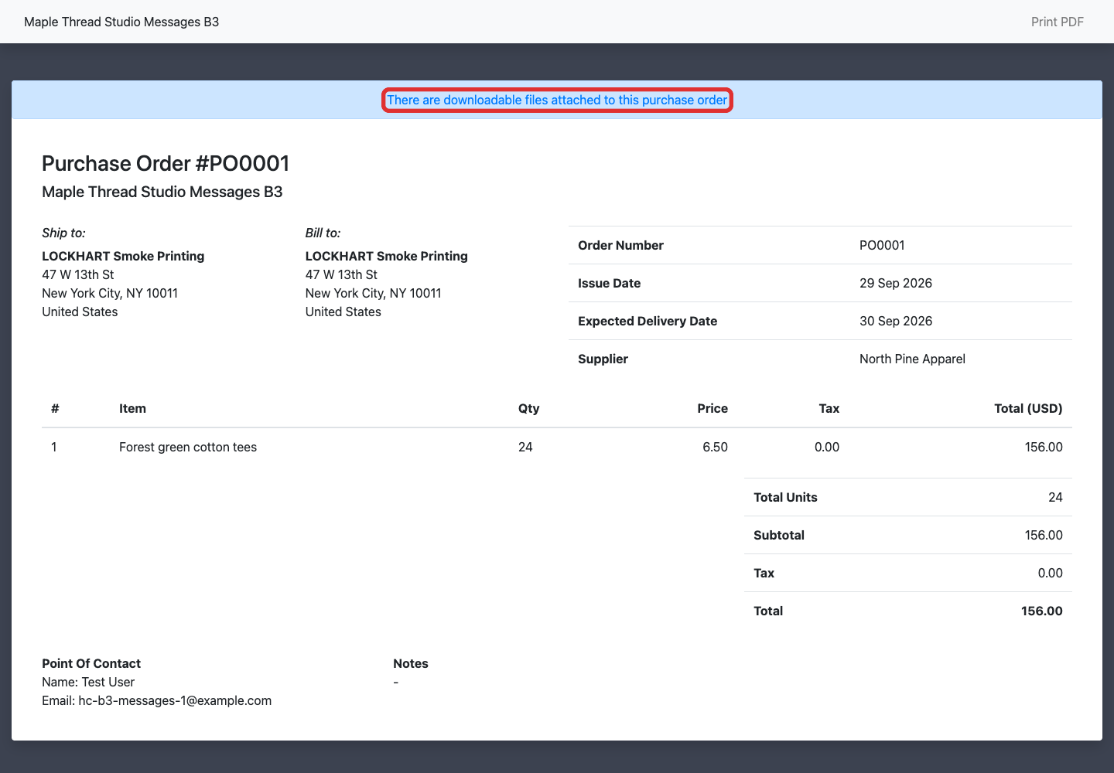Image resolution: width=1114 pixels, height=773 pixels.
Task: Click row number 1 in items table
Action: 53,447
